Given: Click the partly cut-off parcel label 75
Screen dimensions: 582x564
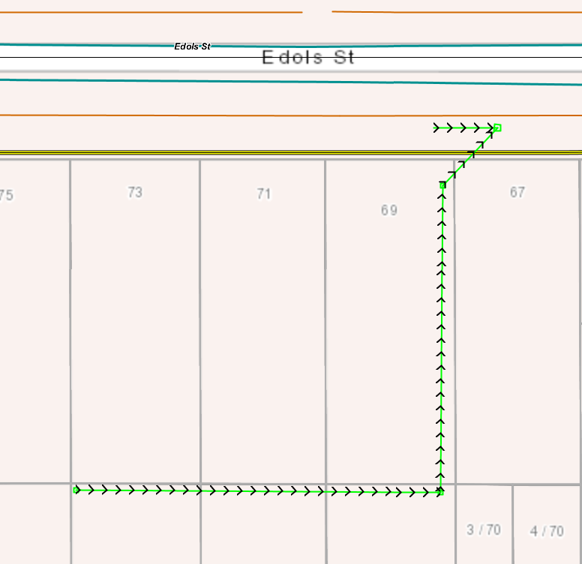Looking at the screenshot, I should 7,195.
